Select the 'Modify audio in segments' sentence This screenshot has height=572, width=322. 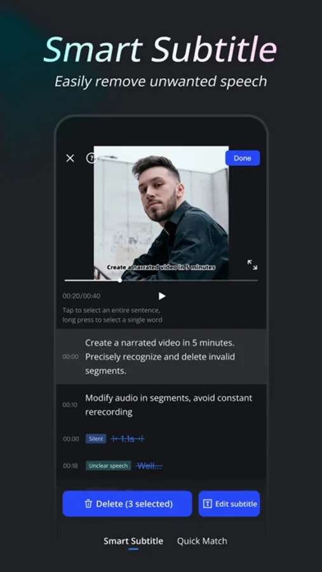161,405
